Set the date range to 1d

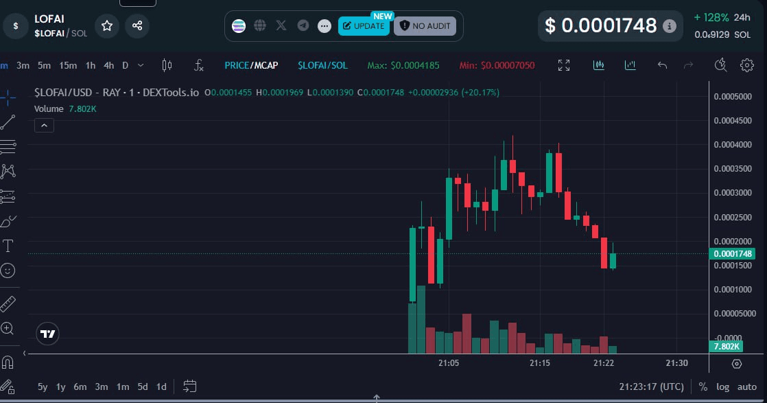161,387
